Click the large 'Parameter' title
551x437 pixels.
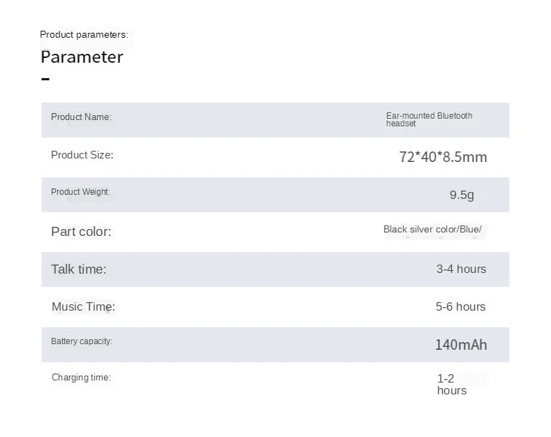(x=82, y=57)
